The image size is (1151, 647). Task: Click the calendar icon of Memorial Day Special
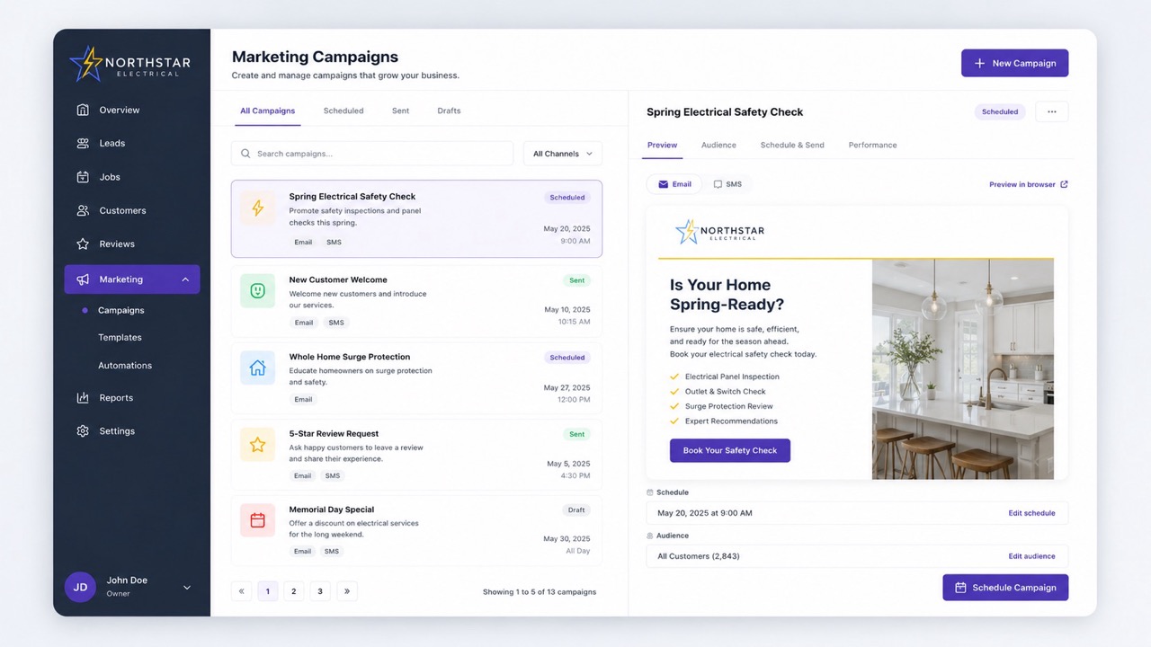pyautogui.click(x=257, y=520)
